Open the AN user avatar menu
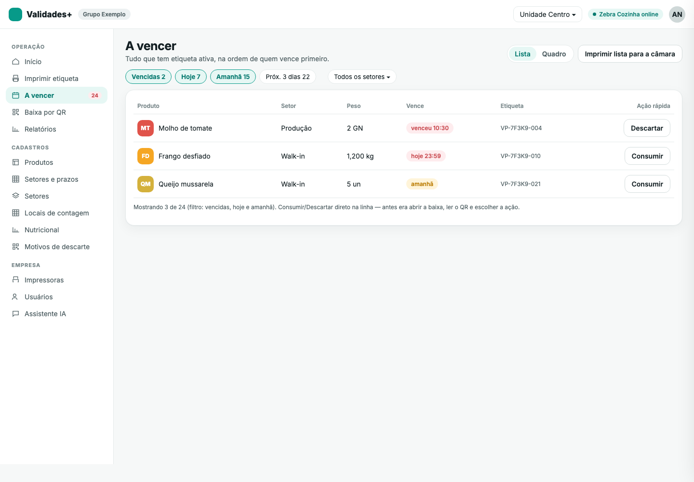 677,14
